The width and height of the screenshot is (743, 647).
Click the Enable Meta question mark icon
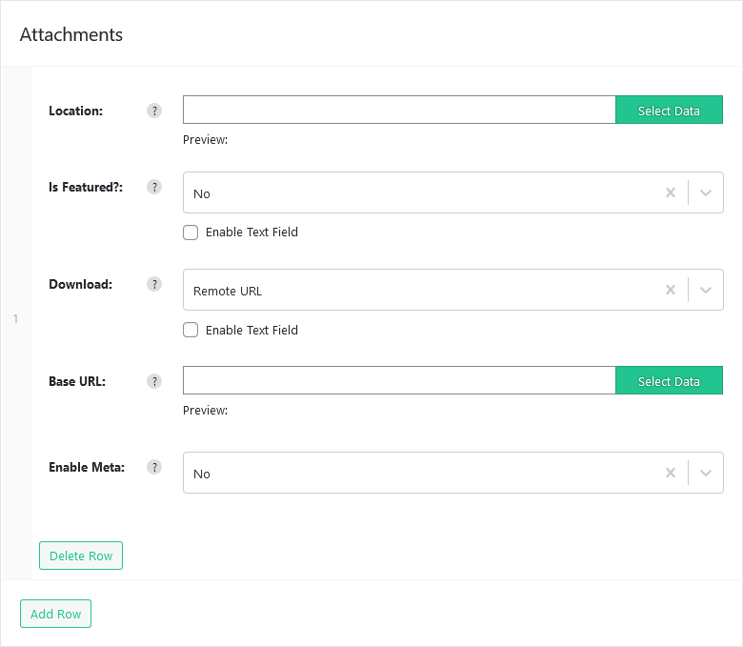pyautogui.click(x=154, y=467)
